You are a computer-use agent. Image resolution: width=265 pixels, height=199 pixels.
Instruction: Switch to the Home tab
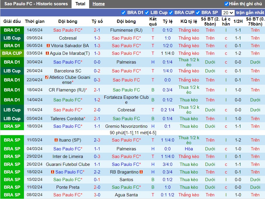[x=98, y=4]
